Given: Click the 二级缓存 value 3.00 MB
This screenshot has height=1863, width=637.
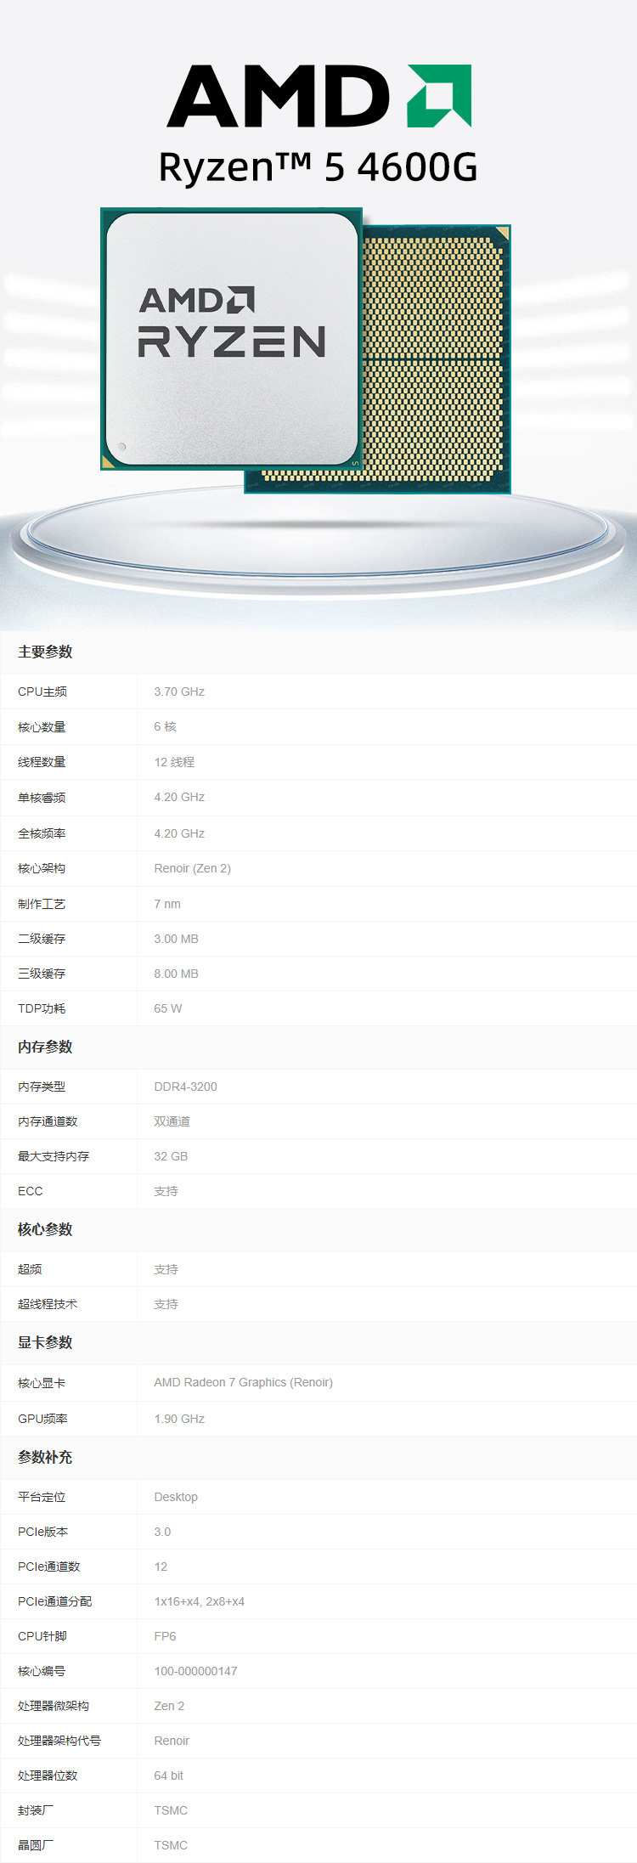Looking at the screenshot, I should tap(176, 939).
